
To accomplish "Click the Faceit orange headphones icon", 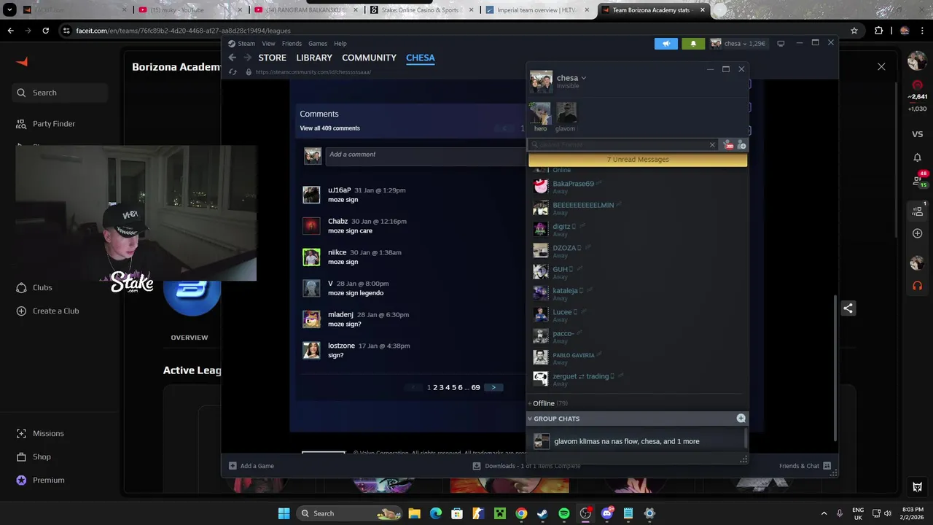I will click(x=917, y=286).
